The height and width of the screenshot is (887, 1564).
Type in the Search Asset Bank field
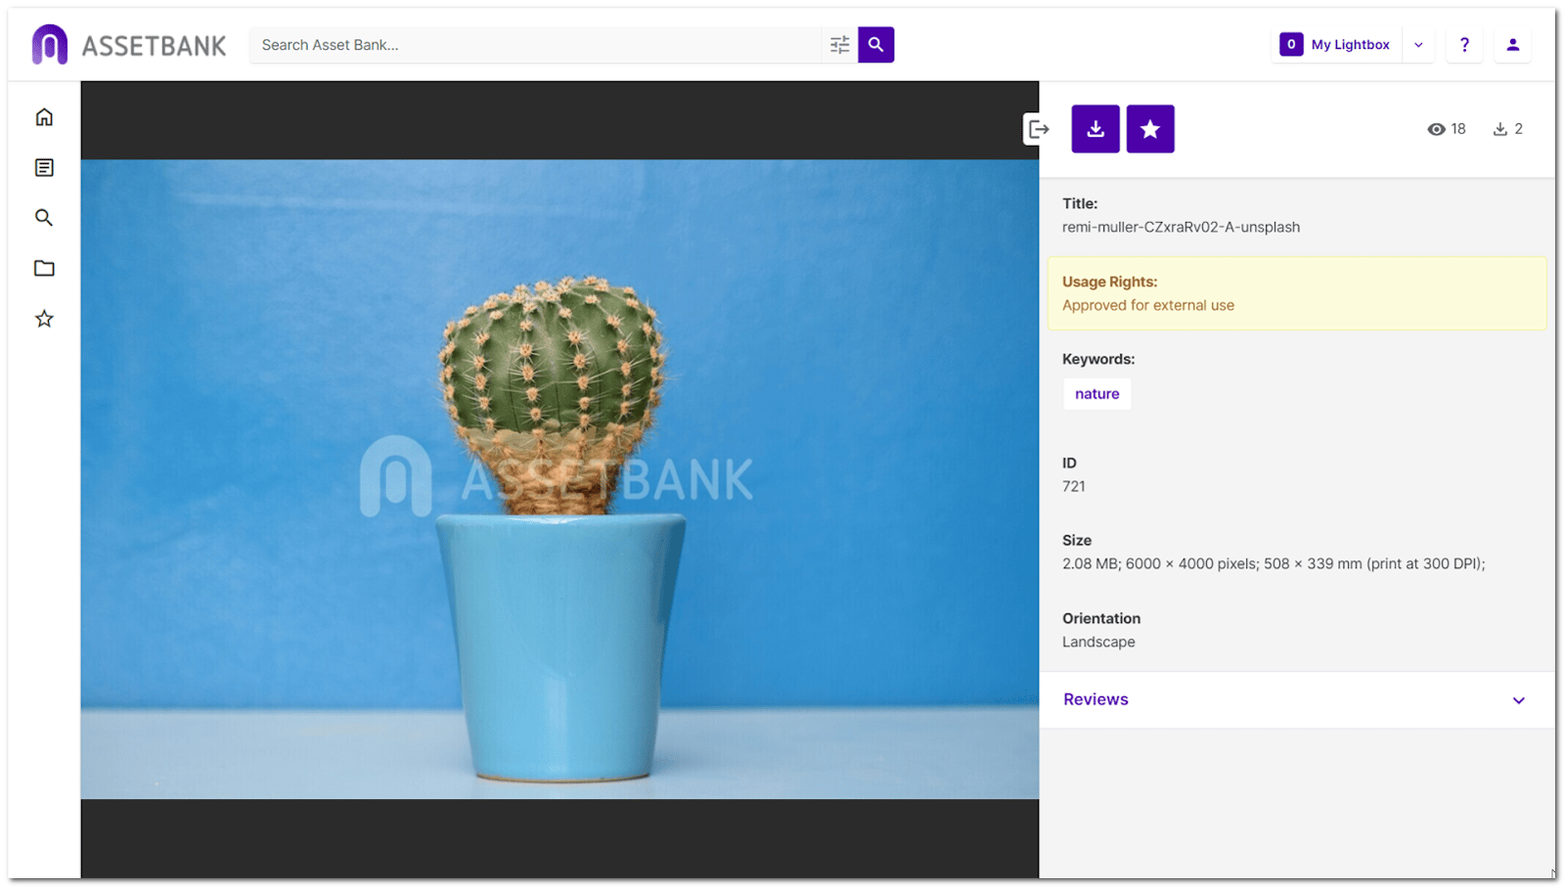tap(536, 45)
